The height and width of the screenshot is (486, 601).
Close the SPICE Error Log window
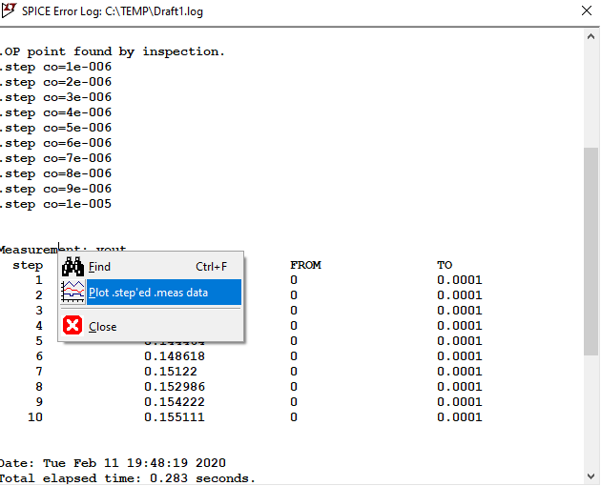coord(586,11)
